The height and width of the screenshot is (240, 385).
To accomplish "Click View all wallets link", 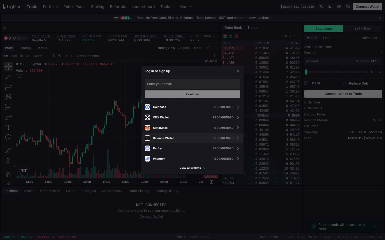I will (x=192, y=168).
